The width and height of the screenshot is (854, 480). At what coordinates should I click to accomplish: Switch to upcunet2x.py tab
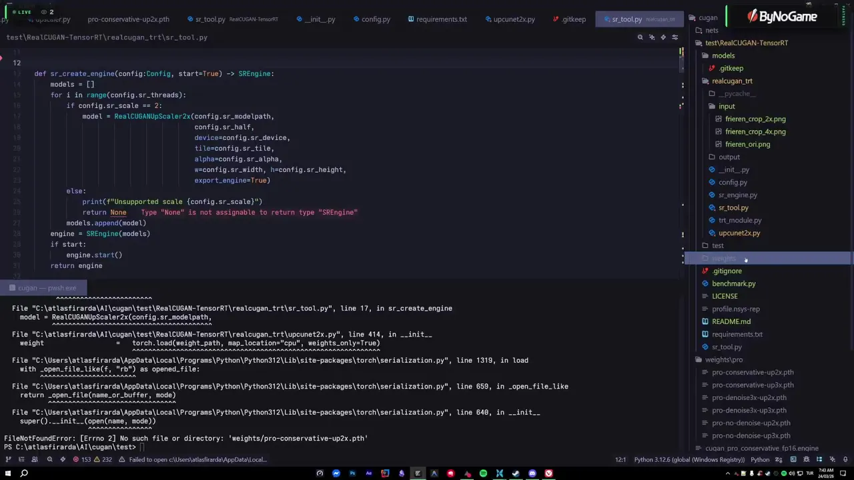[509, 19]
